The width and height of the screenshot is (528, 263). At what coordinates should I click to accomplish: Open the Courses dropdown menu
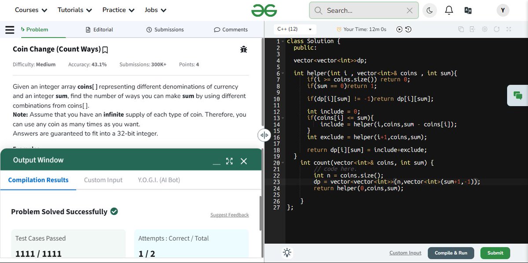coord(31,10)
